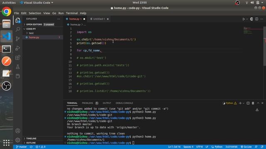Open editor More Actions ellipsis

pos(261,19)
